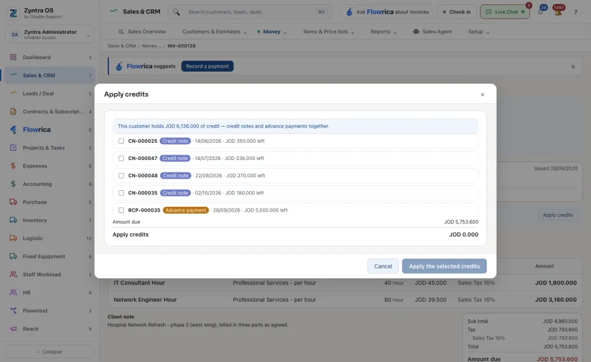The image size is (591, 362).
Task: Check the RCP-000035 advance payment checkbox
Action: pos(121,211)
